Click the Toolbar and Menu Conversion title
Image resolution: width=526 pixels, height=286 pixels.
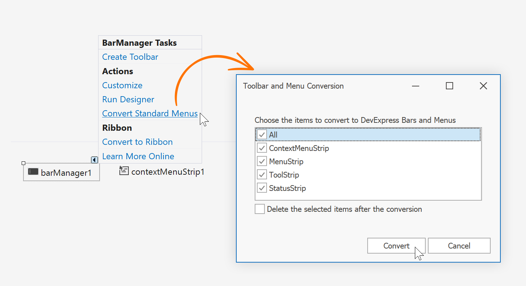[x=293, y=86]
